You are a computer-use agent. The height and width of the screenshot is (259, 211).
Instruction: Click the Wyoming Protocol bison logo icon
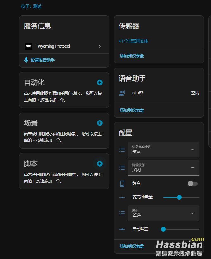(28, 46)
